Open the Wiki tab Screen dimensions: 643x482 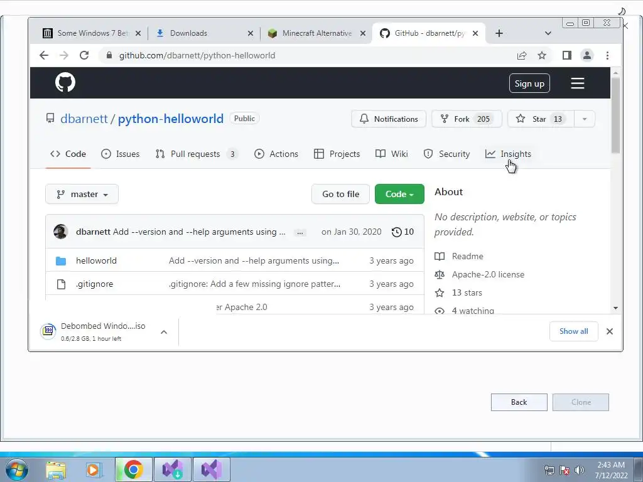[x=392, y=154]
